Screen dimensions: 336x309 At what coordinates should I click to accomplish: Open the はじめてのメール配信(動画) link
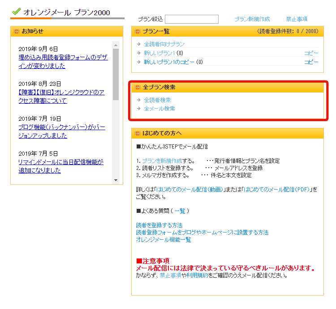(190, 190)
